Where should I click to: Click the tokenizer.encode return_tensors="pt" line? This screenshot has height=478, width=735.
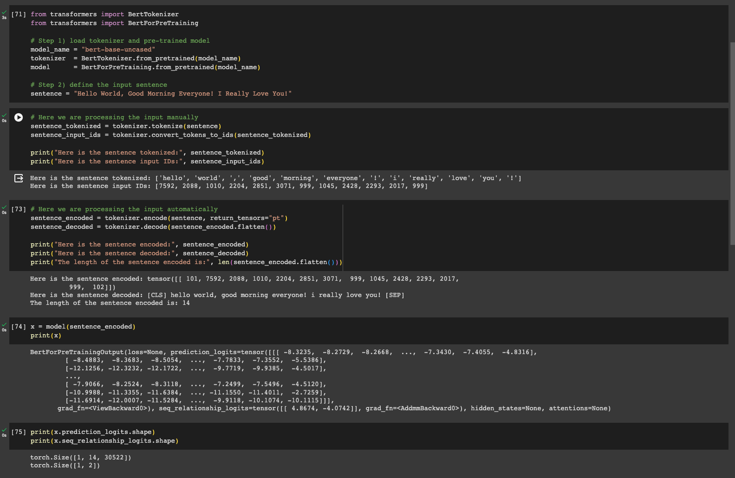click(159, 218)
